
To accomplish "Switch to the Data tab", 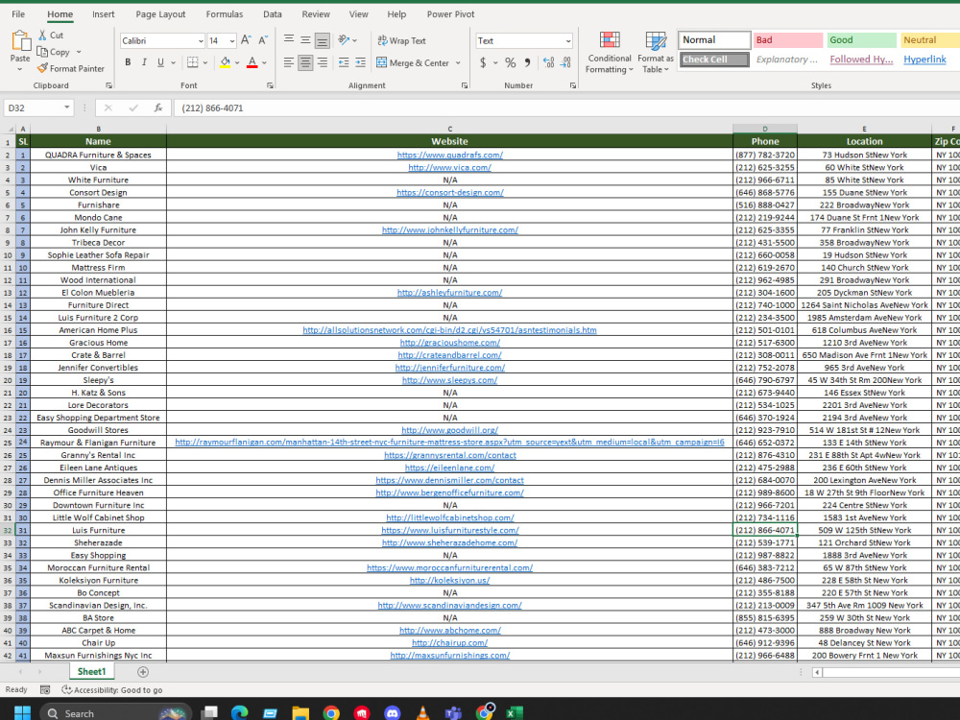I will click(273, 14).
